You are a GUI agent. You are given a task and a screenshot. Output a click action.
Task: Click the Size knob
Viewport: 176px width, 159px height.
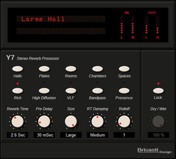(x=71, y=121)
